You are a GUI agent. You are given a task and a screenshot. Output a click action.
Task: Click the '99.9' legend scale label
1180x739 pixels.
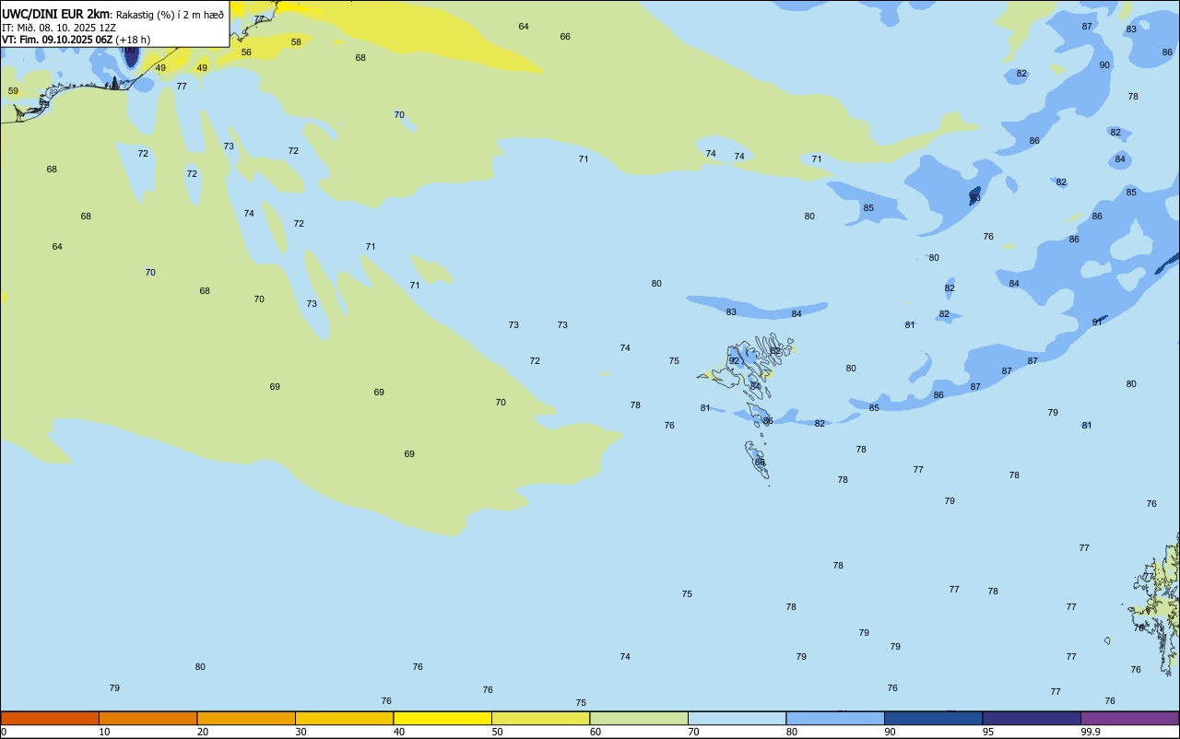pos(1091,732)
